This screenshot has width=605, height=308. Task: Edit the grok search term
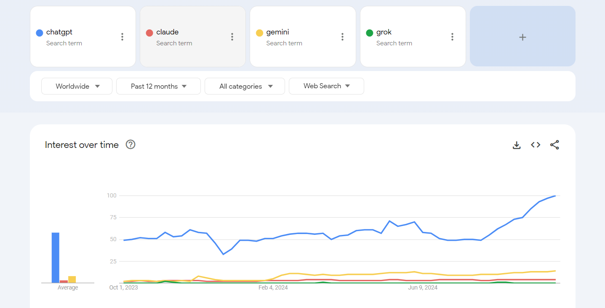click(x=384, y=32)
